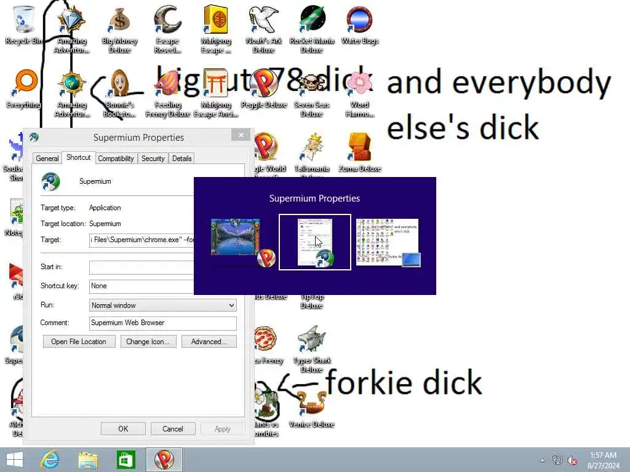Viewport: 630px width, 472px height.
Task: Click the Start in input field
Action: [x=142, y=267]
